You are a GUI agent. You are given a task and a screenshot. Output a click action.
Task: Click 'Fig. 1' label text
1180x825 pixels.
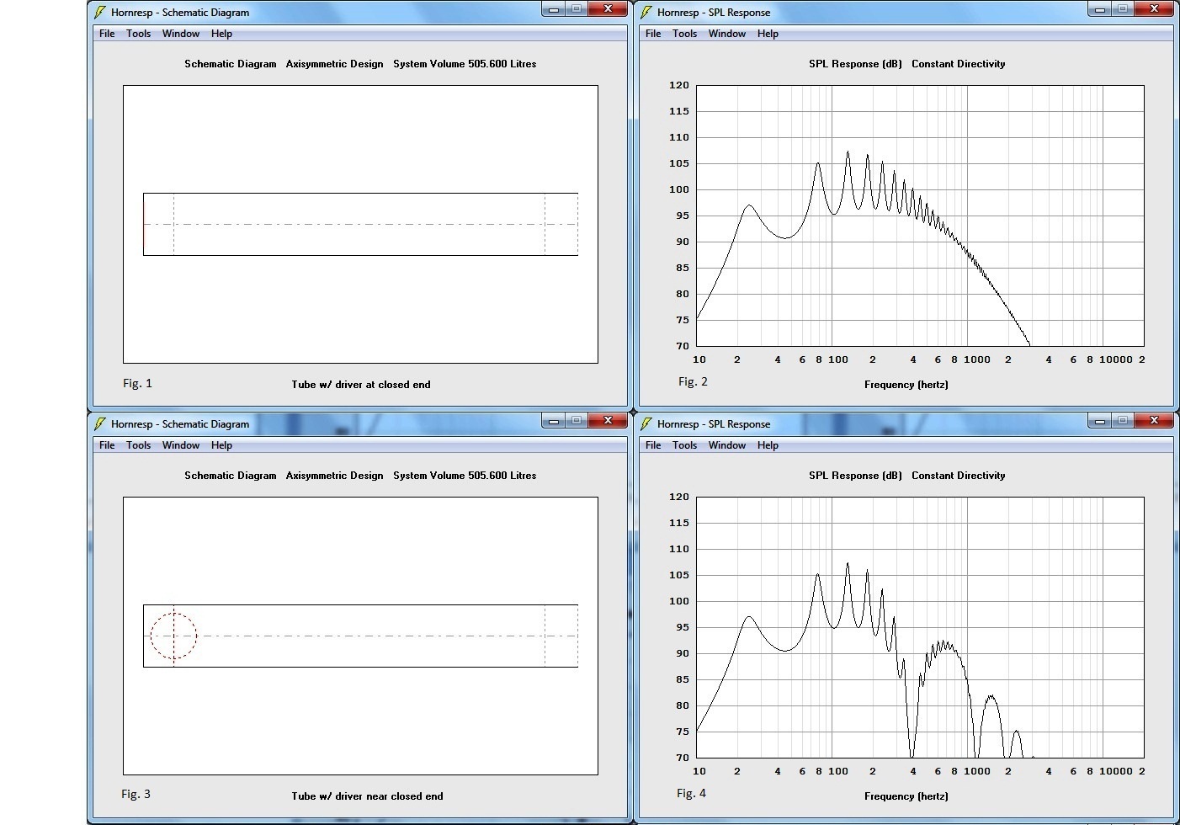(137, 383)
